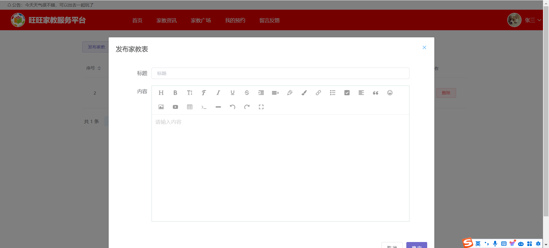The width and height of the screenshot is (549, 248).
Task: Open the 首页 menu item
Action: 137,20
